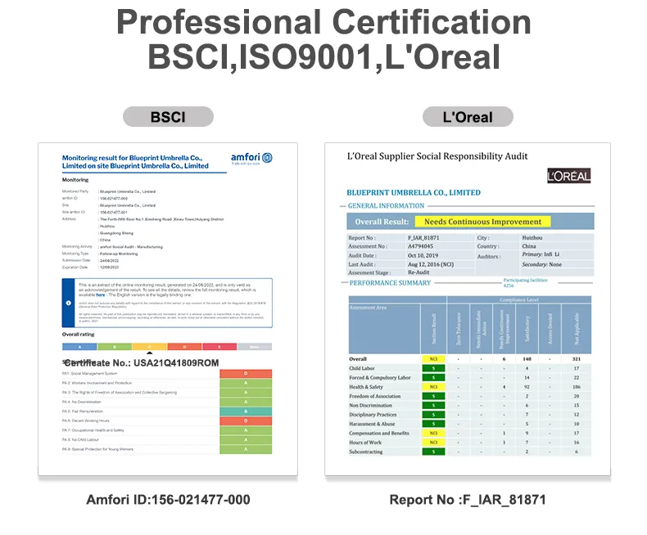The height and width of the screenshot is (535, 647).
Task: Select the gray BSCI pill label
Action: 168,117
